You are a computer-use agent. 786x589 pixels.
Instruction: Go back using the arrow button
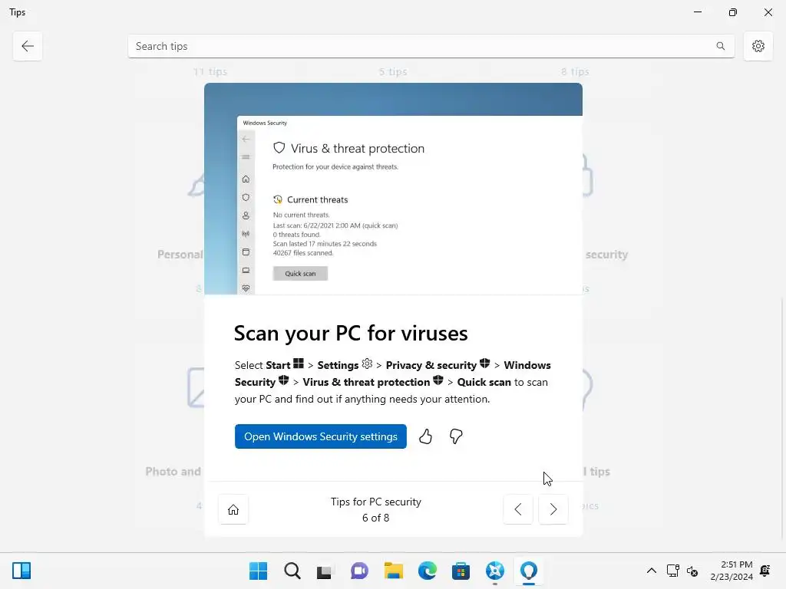click(28, 46)
